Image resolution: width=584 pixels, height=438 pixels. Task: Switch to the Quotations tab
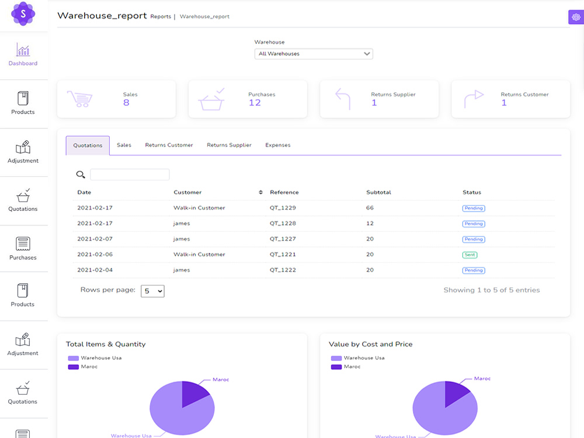[88, 145]
